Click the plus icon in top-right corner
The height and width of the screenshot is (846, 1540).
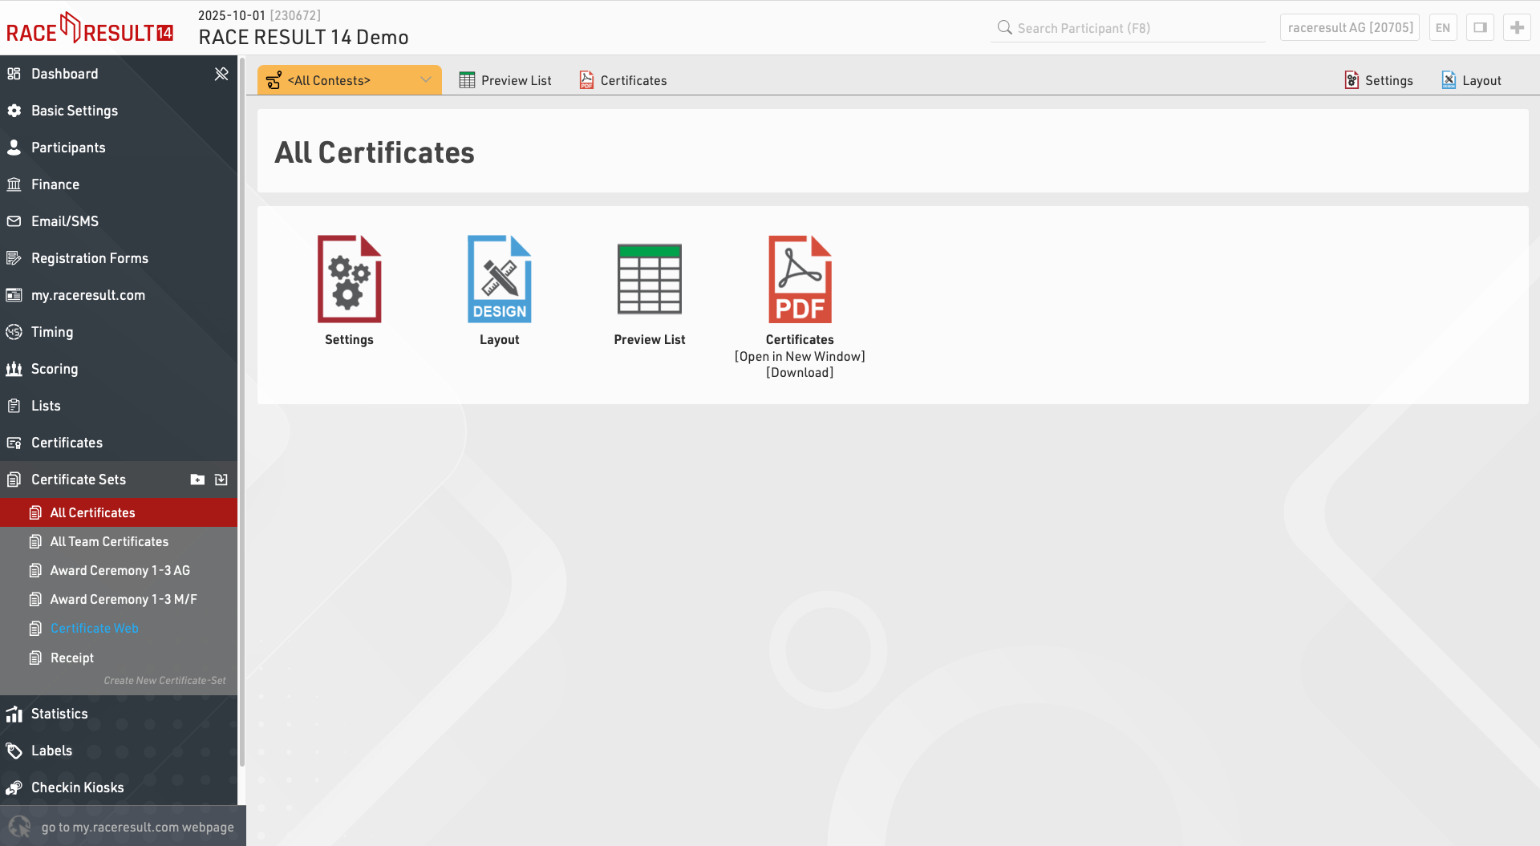click(1516, 27)
